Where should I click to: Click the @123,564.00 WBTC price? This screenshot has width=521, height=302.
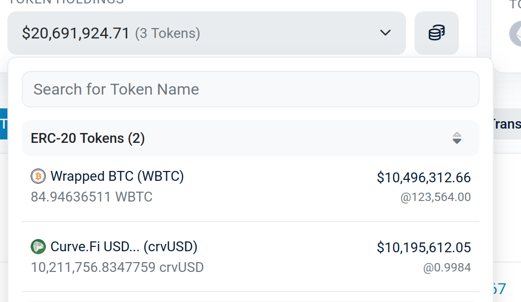point(436,198)
